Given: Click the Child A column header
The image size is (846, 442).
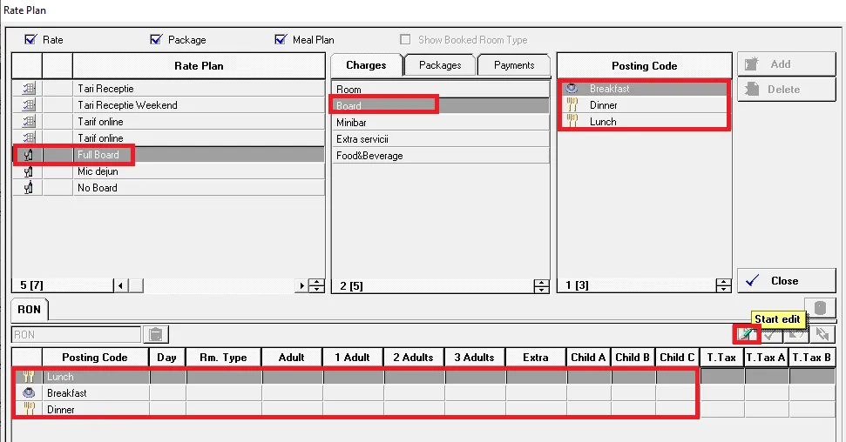Looking at the screenshot, I should coord(588,358).
